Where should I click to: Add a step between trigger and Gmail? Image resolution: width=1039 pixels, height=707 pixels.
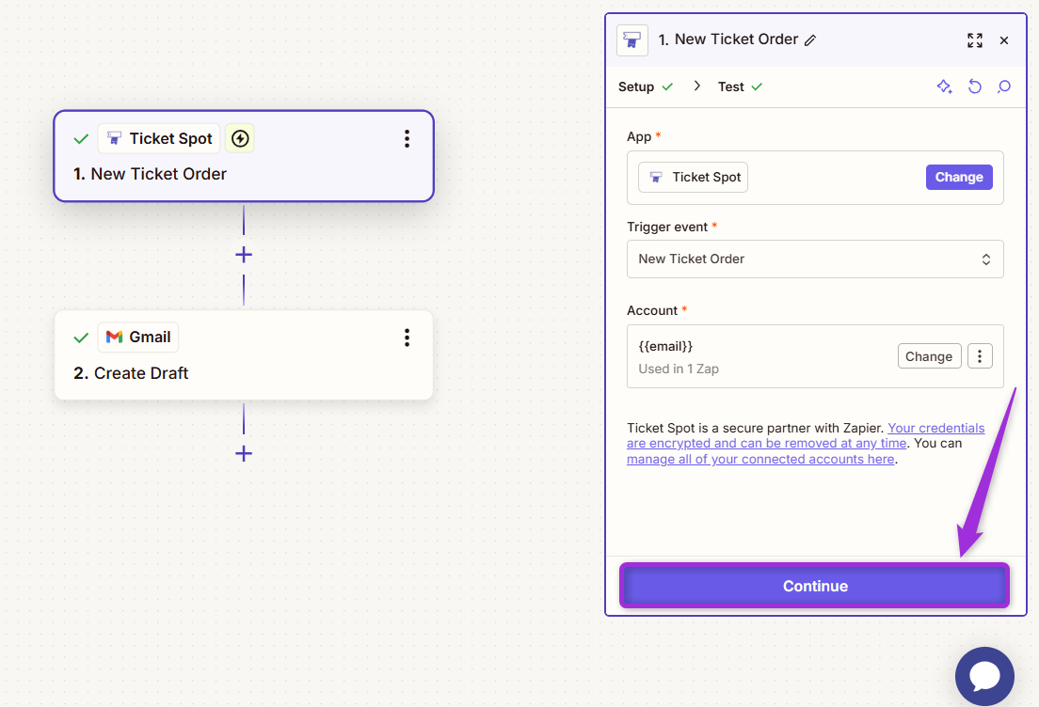click(x=244, y=255)
